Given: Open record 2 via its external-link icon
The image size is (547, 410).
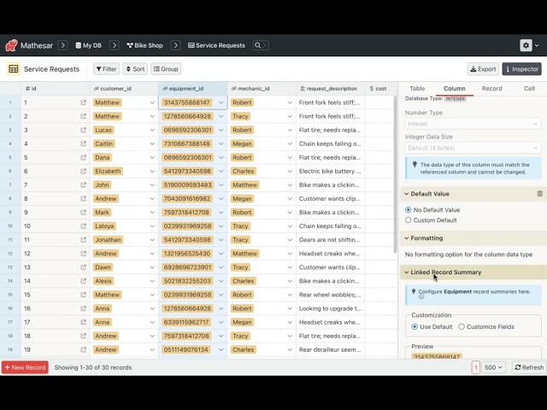Looking at the screenshot, I should tap(83, 116).
